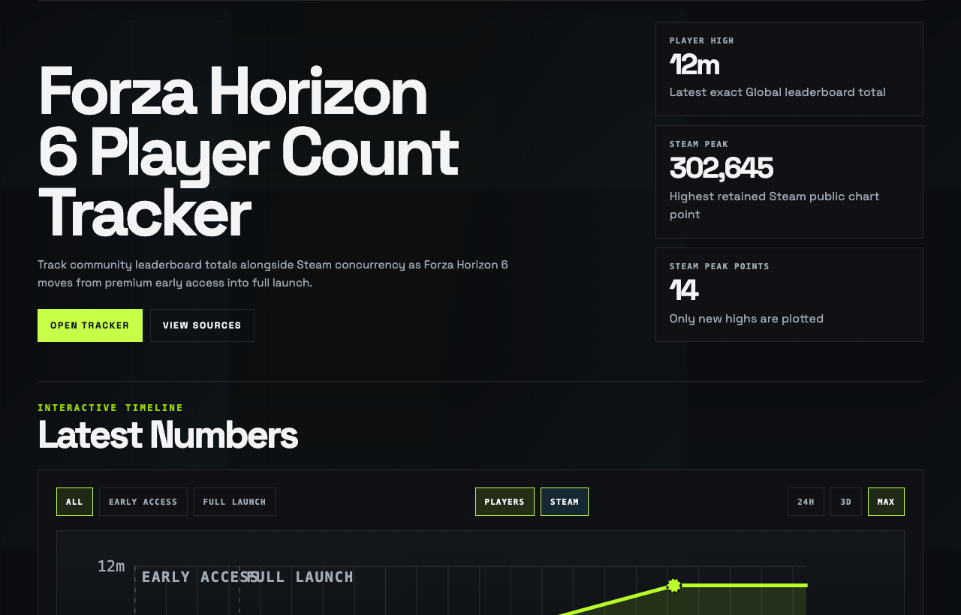The image size is (961, 615).
Task: Click the text 'Only new highs are plotted'
Action: point(746,318)
